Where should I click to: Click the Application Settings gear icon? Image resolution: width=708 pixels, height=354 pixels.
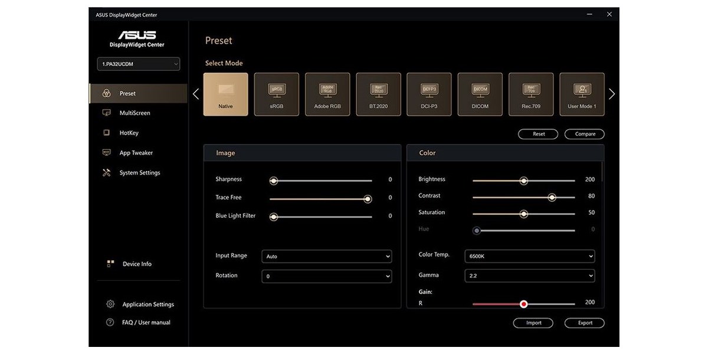tap(110, 304)
